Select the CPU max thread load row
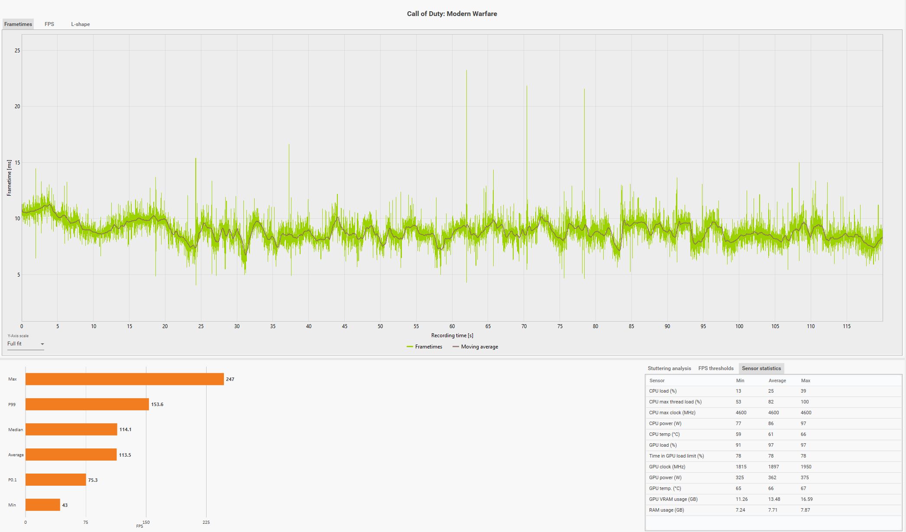The image size is (906, 532). tap(675, 402)
